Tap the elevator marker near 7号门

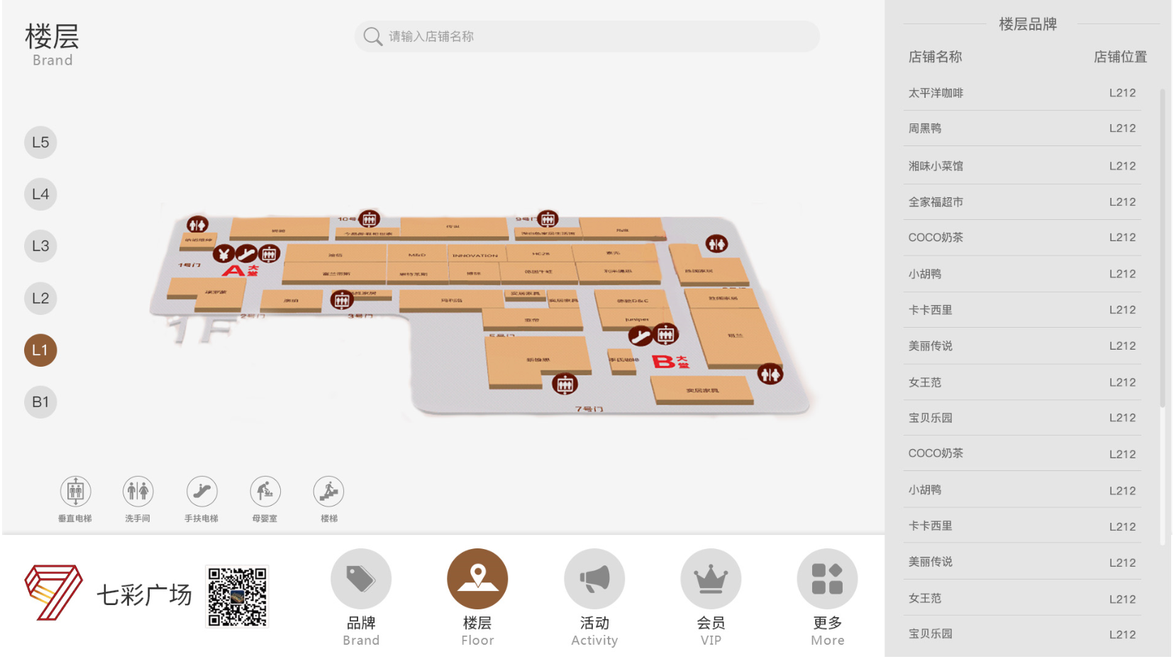[565, 384]
